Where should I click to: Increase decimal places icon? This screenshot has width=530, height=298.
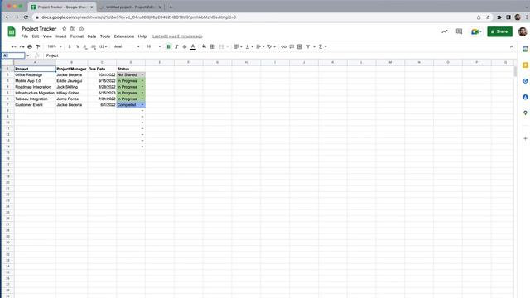94,46
